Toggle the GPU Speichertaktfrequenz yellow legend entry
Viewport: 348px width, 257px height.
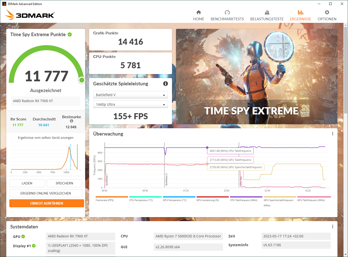coord(280,201)
